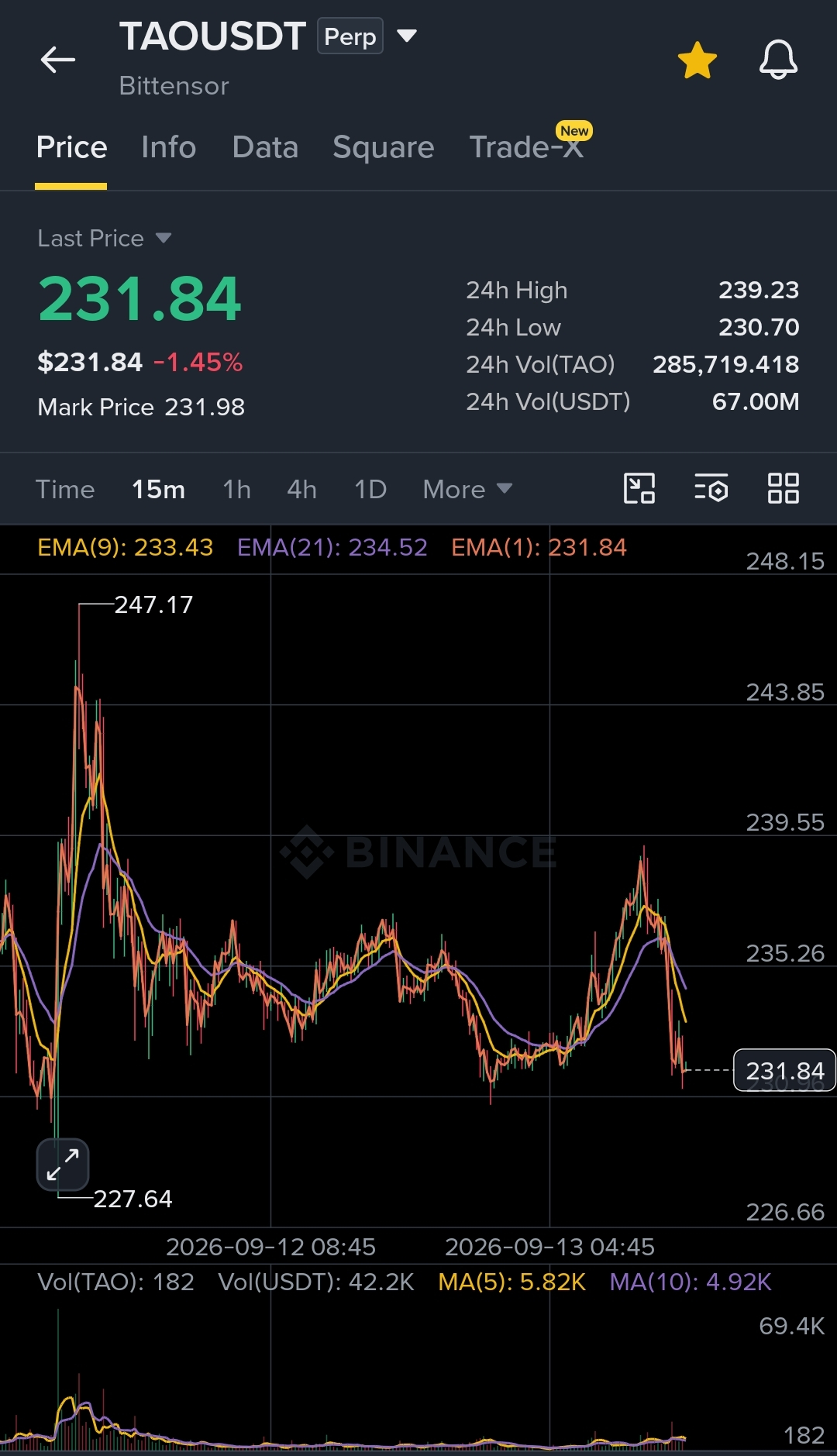Image resolution: width=837 pixels, height=1456 pixels.
Task: Select the 4h timeframe
Action: 301,490
